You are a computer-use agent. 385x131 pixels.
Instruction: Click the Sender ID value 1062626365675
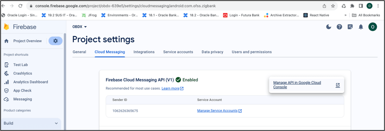125,111
